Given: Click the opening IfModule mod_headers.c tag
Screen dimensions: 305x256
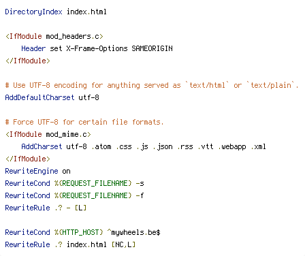Looking at the screenshot, I should tap(54, 36).
